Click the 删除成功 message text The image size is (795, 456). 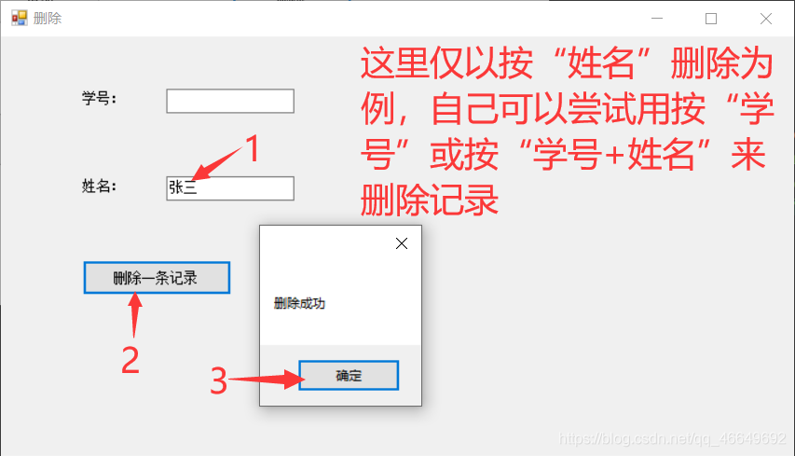pos(300,303)
